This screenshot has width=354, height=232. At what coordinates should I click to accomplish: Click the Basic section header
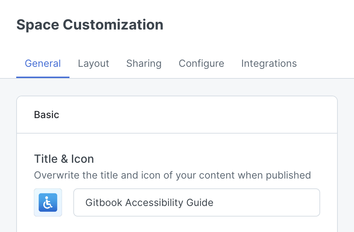[47, 115]
